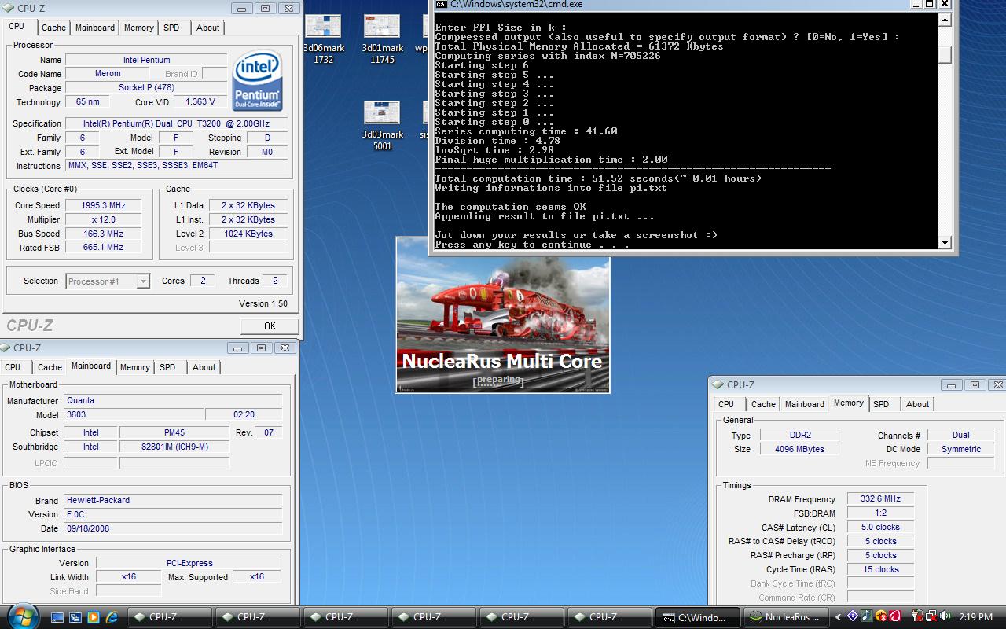Image resolution: width=1006 pixels, height=629 pixels.
Task: Click the Intel Pentium Dual-Core logo
Action: coord(257,82)
